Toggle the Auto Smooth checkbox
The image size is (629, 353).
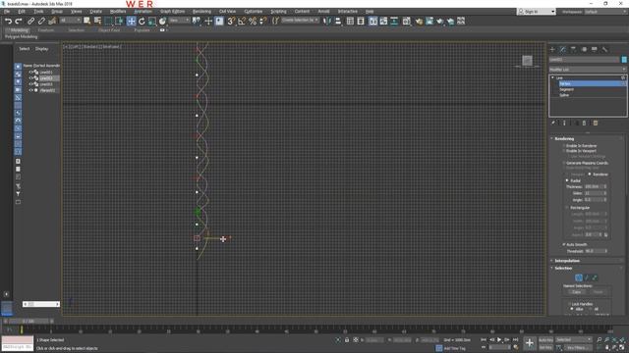coord(564,244)
